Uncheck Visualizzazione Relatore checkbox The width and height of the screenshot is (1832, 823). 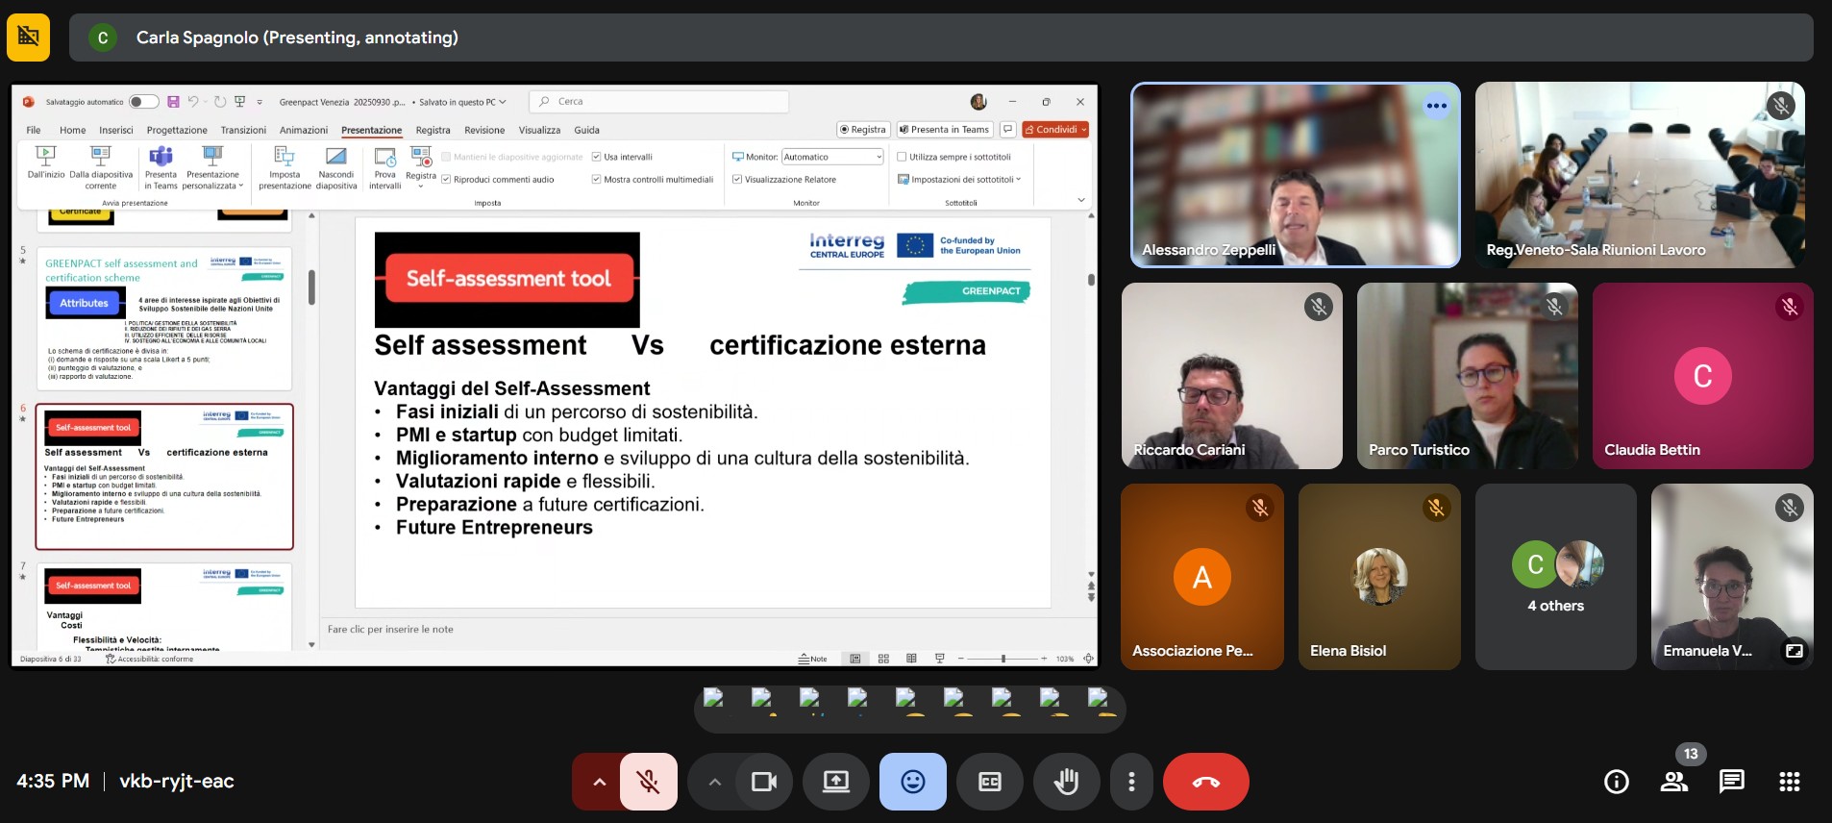737,179
